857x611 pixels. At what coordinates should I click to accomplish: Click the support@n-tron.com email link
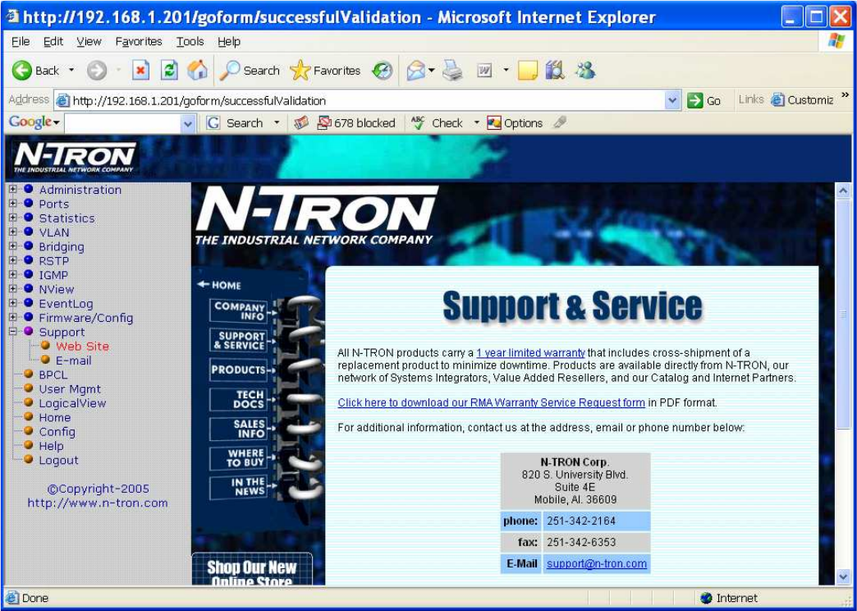point(597,563)
